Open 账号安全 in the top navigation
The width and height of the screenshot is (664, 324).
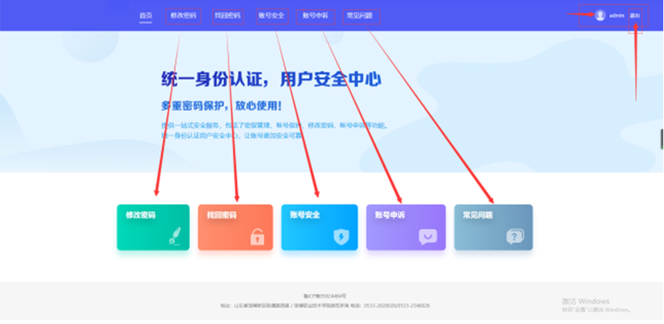[x=271, y=15]
